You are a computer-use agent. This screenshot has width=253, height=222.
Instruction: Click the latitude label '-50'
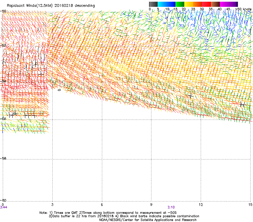3,11
